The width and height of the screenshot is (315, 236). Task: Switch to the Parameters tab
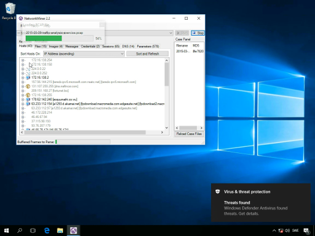tap(148, 47)
